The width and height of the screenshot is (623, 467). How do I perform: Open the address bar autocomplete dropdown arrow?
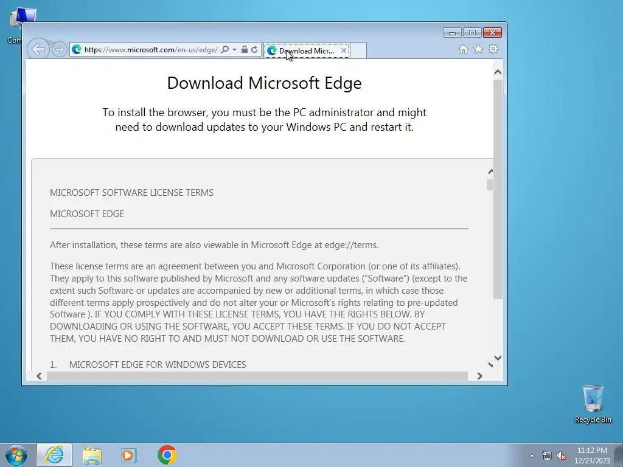234,50
